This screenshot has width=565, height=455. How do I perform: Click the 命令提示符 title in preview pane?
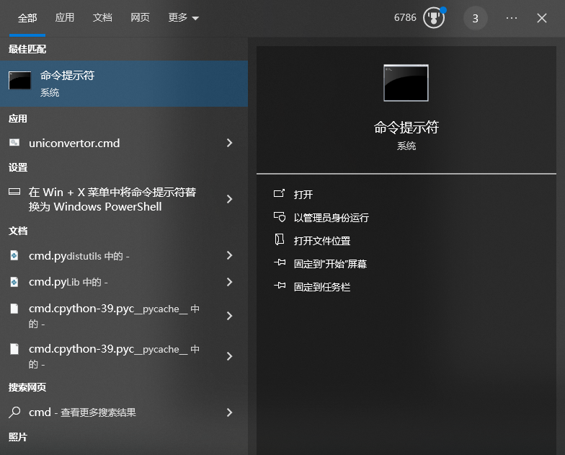click(406, 127)
